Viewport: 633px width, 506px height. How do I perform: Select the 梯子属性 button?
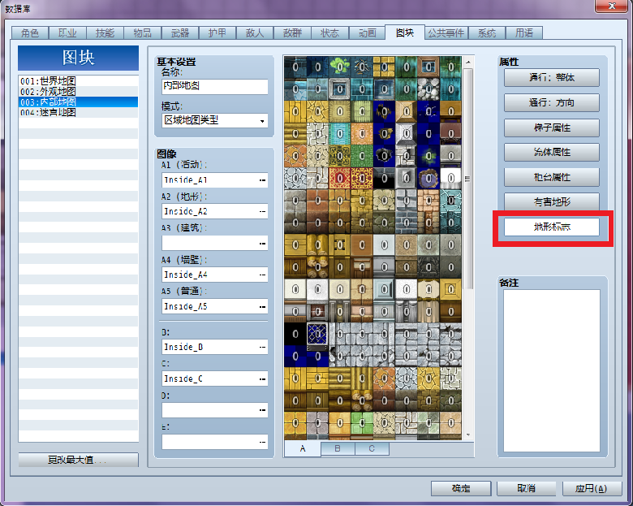coord(552,128)
